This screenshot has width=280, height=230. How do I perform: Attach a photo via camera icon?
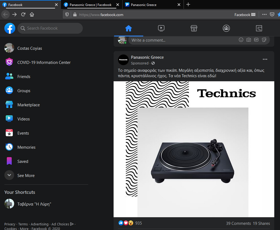click(x=249, y=40)
